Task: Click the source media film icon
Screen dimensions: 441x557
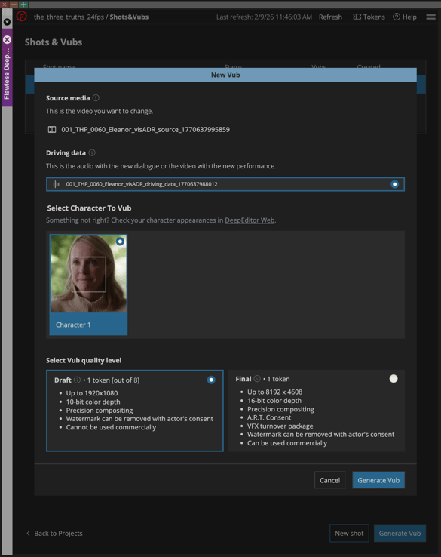Action: pyautogui.click(x=52, y=129)
